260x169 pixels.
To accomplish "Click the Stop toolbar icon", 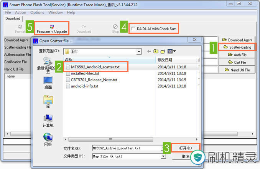I will point(115,28).
